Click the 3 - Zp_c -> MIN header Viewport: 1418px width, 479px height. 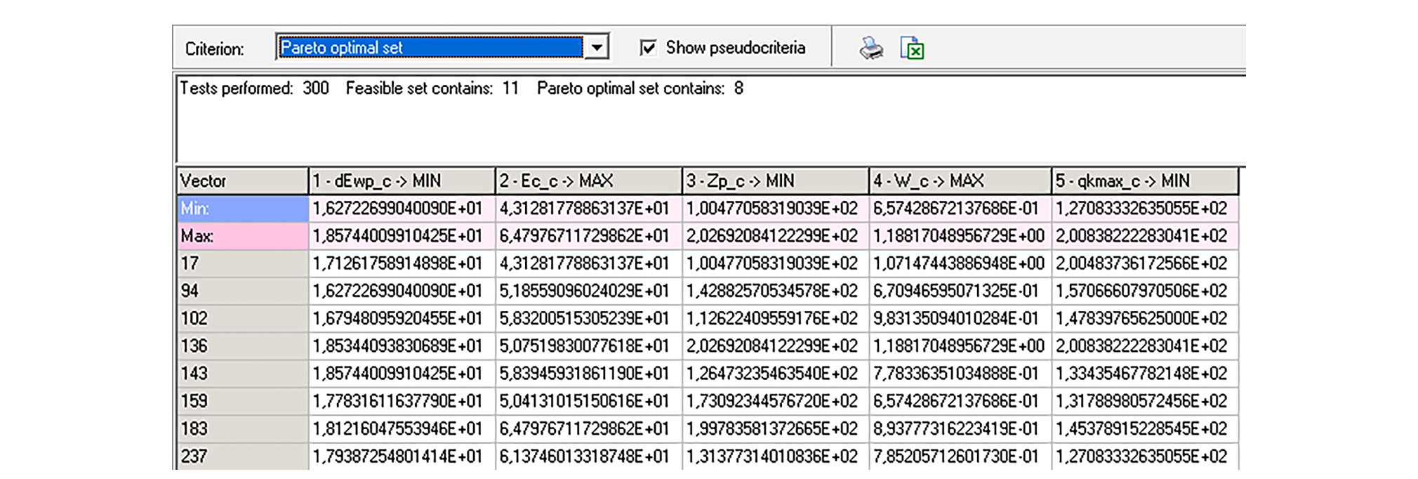tap(775, 181)
